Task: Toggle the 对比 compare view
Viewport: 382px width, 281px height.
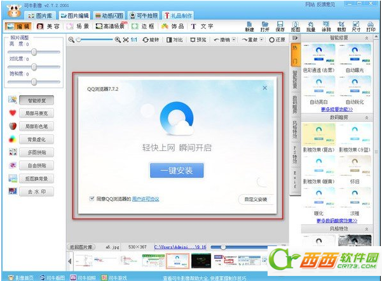Action: (174, 39)
